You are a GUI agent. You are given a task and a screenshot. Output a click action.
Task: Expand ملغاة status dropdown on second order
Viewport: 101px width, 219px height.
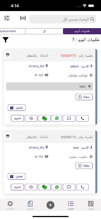84,166
